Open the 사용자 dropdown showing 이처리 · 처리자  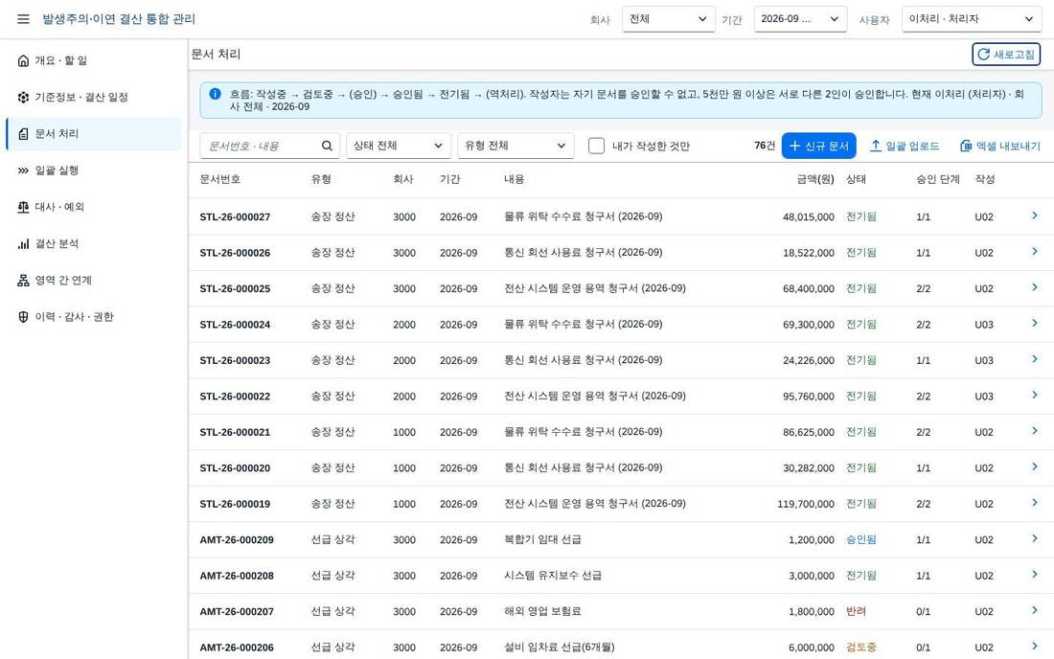tap(972, 19)
